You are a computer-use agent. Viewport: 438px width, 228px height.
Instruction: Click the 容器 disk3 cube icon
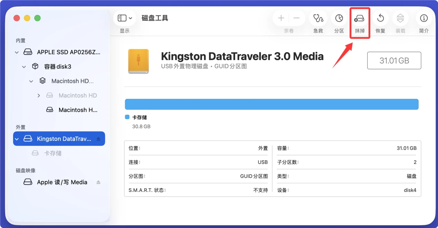[35, 66]
